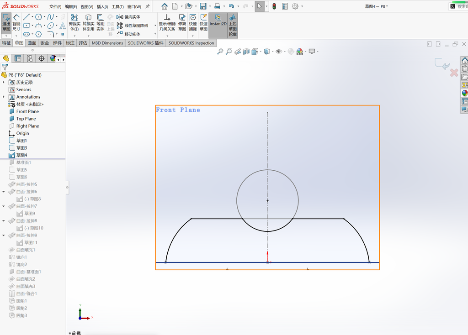The height and width of the screenshot is (335, 468).
Task: Expand the 历史记录 tree node
Action: [x=4, y=82]
